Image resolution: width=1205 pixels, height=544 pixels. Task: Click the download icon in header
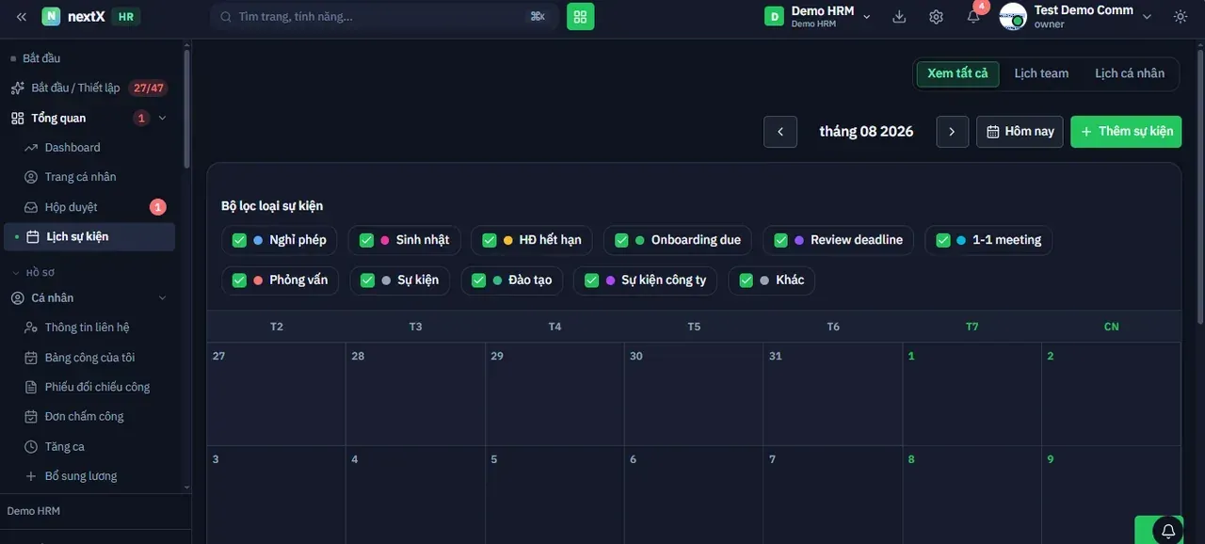tap(899, 17)
